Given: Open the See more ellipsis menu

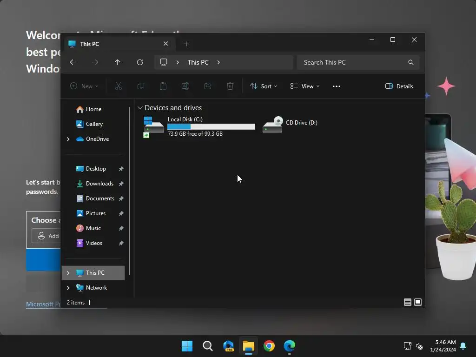Looking at the screenshot, I should click(337, 86).
